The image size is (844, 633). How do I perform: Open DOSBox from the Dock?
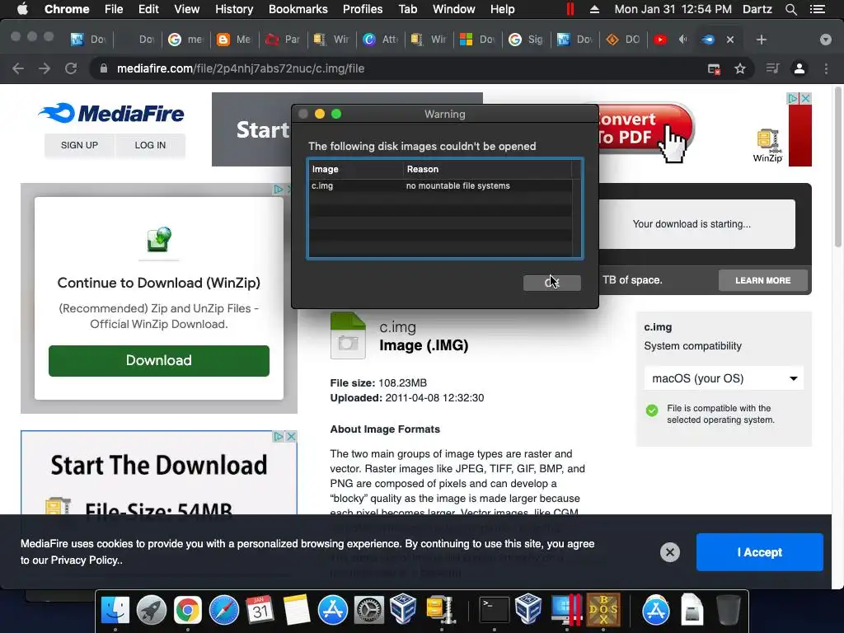coord(603,611)
